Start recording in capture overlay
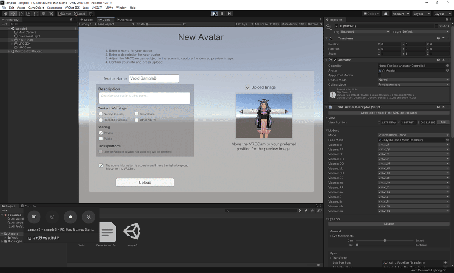The image size is (454, 273). click(70, 217)
